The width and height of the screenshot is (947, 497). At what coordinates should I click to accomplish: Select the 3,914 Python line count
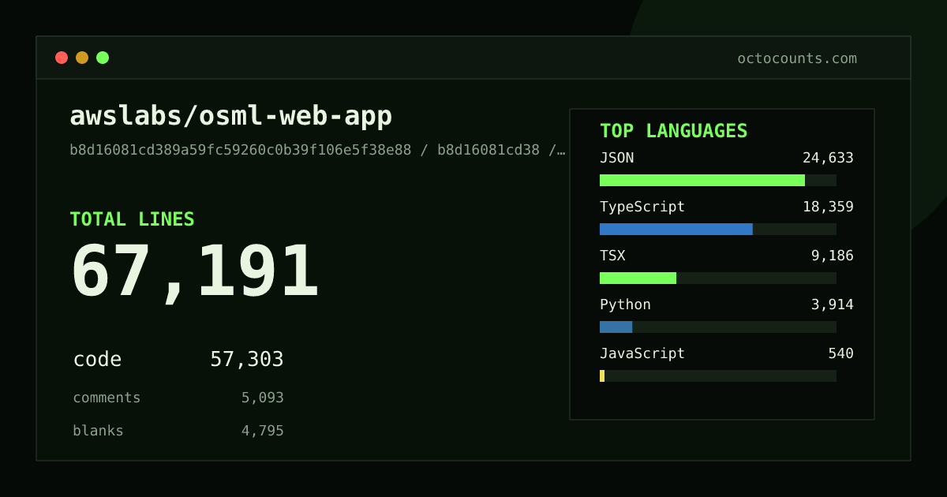click(833, 305)
